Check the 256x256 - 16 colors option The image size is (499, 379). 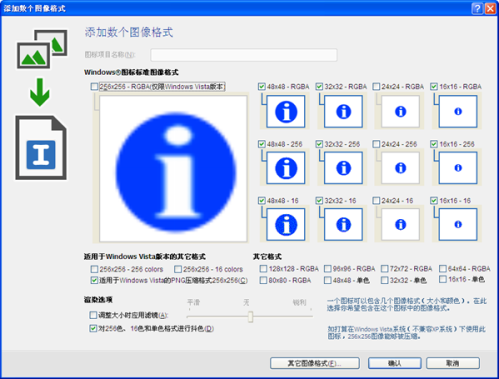(178, 269)
